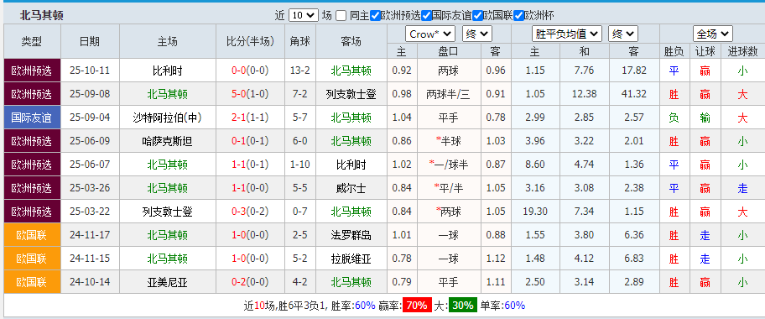Screen dimensions: 765x319
Task: Click the 拉脱维亚 away team link
Action: 351,259
